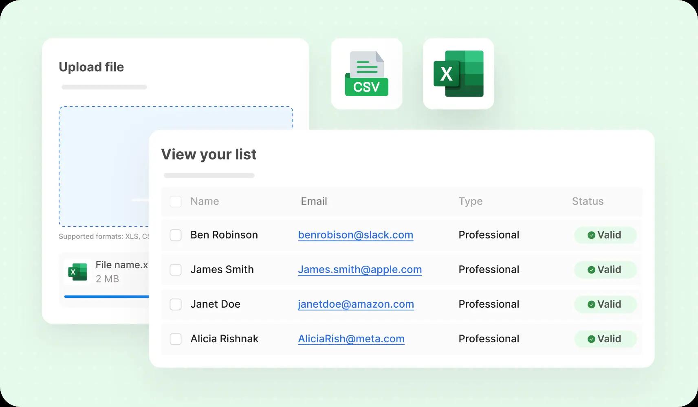The image size is (698, 407).
Task: Click Professional type in Alicia Rishnak's row
Action: (x=489, y=339)
